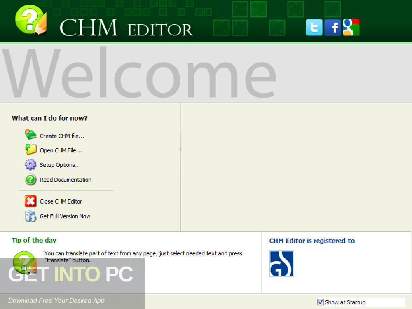The image size is (412, 309).
Task: Toggle the Show at Startup checkbox
Action: pyautogui.click(x=320, y=302)
